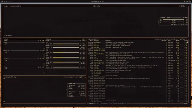The height and width of the screenshot is (108, 192).
Task: Click the process list scrollbar handle
Action: coord(188,42)
